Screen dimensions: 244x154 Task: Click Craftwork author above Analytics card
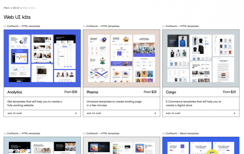[13, 26]
